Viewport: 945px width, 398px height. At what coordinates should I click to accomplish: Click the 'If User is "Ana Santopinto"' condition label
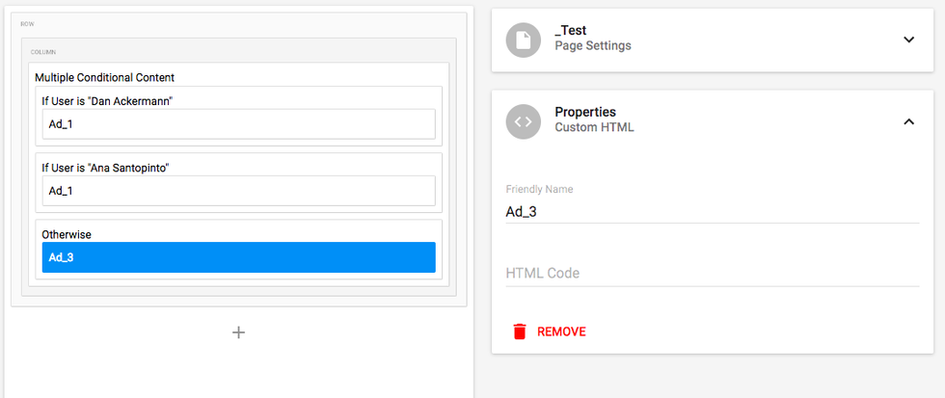tap(112, 168)
